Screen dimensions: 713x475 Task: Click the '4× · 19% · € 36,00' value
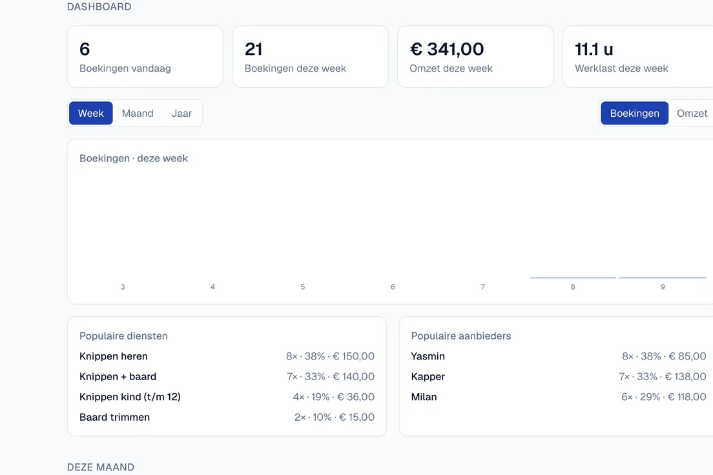click(x=334, y=397)
